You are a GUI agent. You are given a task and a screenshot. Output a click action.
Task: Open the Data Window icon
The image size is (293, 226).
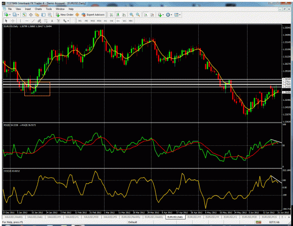point(30,15)
